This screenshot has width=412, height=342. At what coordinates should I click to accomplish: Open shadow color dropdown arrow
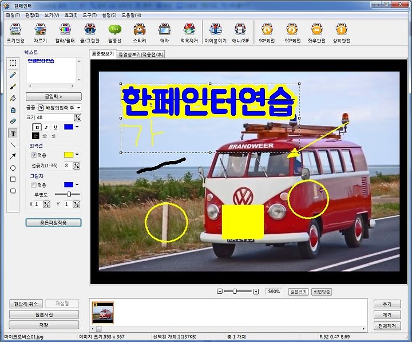pyautogui.click(x=77, y=184)
